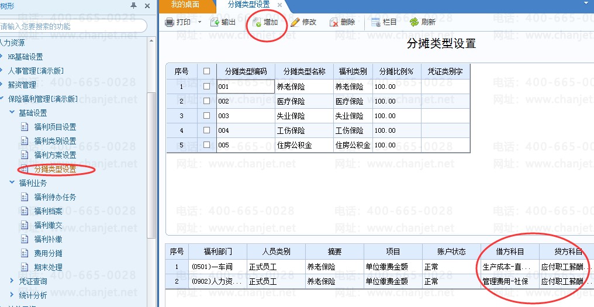Expand the 凭证查询 tree node
The height and width of the screenshot is (307, 594).
12,281
